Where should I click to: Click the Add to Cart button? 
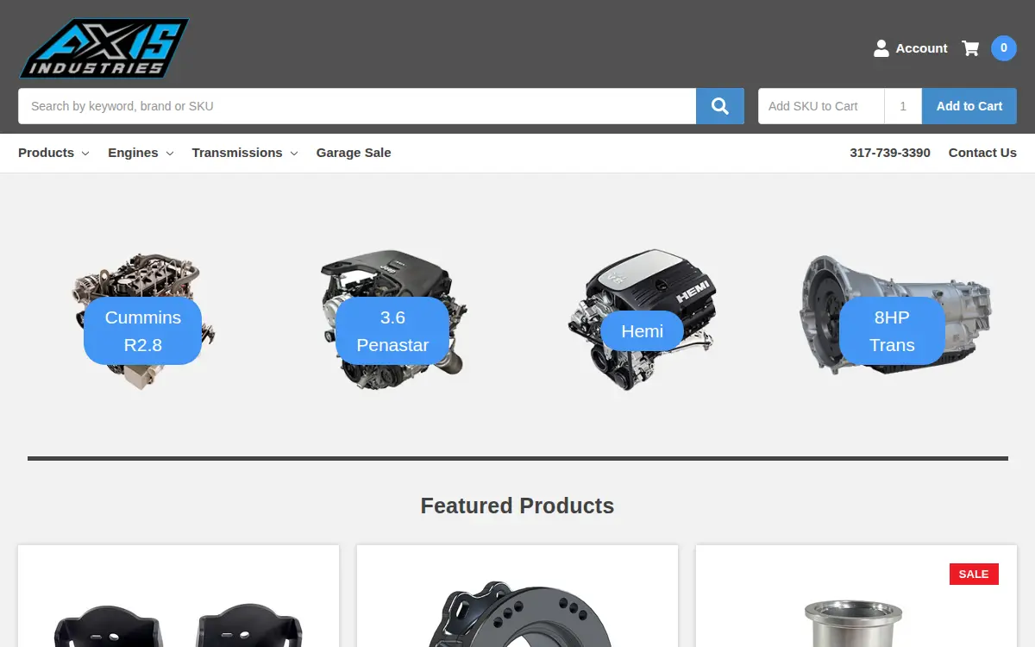tap(969, 106)
